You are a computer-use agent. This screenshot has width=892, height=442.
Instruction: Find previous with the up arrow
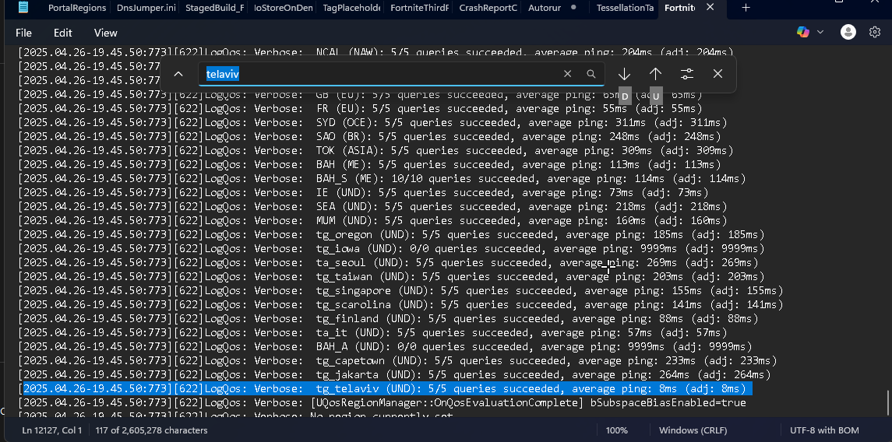(x=655, y=74)
